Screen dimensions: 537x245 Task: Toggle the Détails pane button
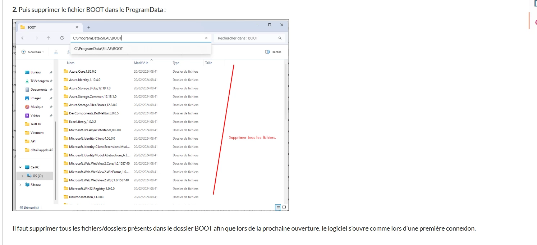tap(273, 52)
